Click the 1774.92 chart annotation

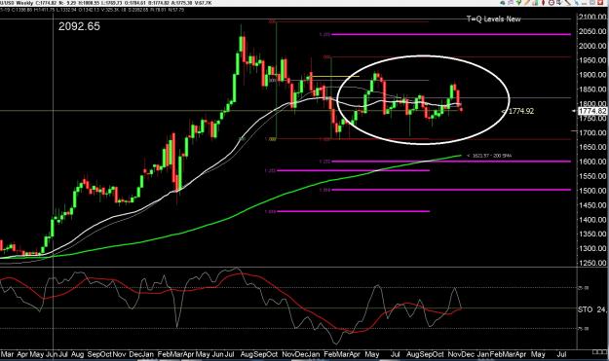pos(520,111)
